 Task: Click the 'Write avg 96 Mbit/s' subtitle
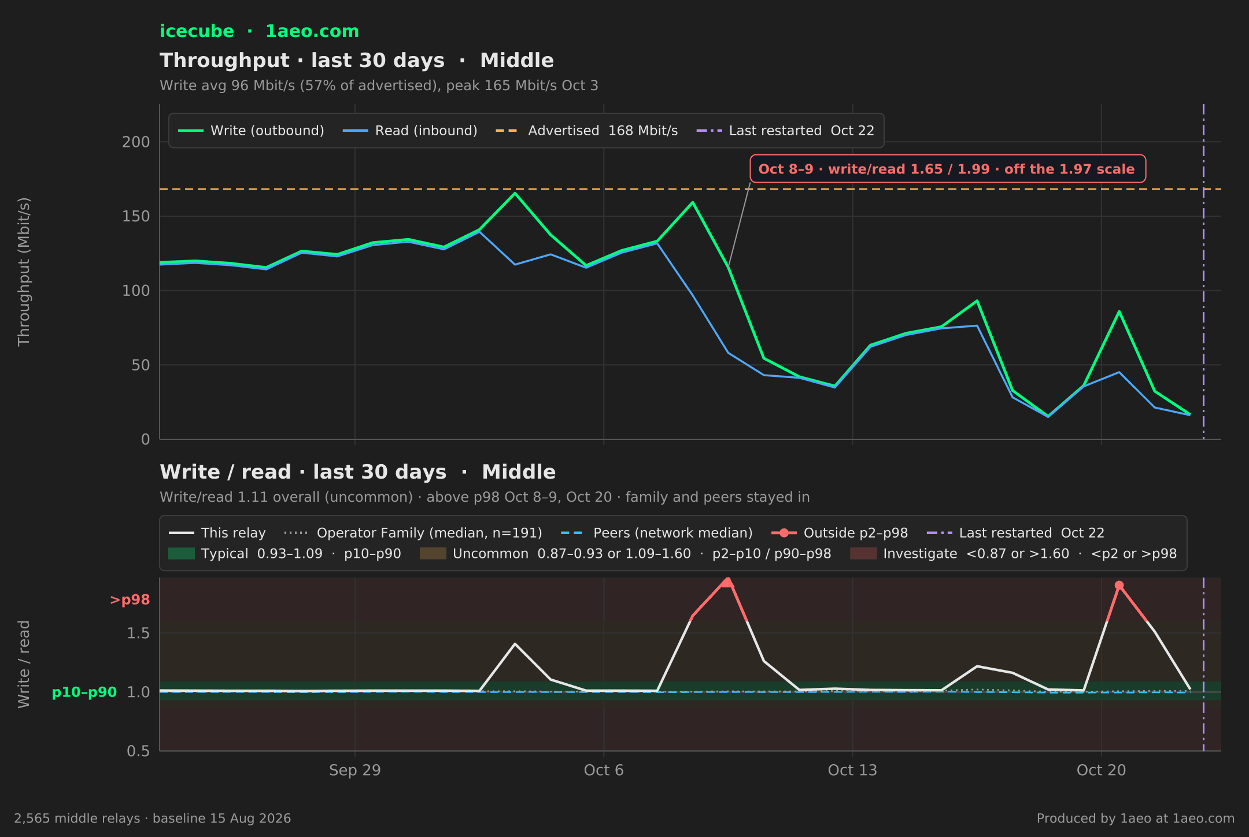[x=379, y=86]
